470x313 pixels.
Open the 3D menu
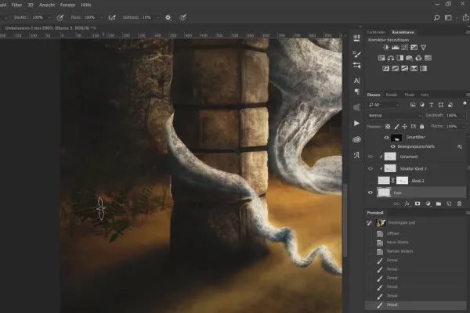click(31, 5)
